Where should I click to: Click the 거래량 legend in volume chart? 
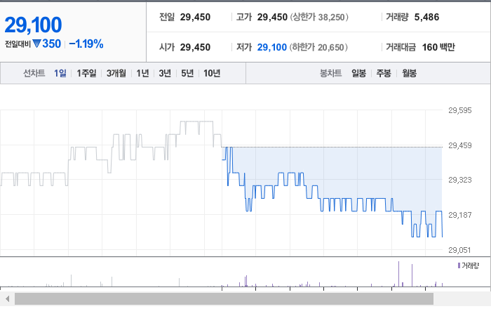469,266
